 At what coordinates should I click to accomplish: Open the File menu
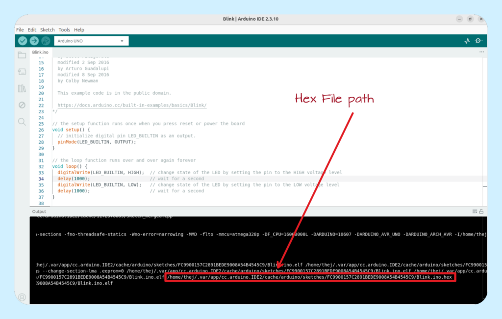coord(20,30)
